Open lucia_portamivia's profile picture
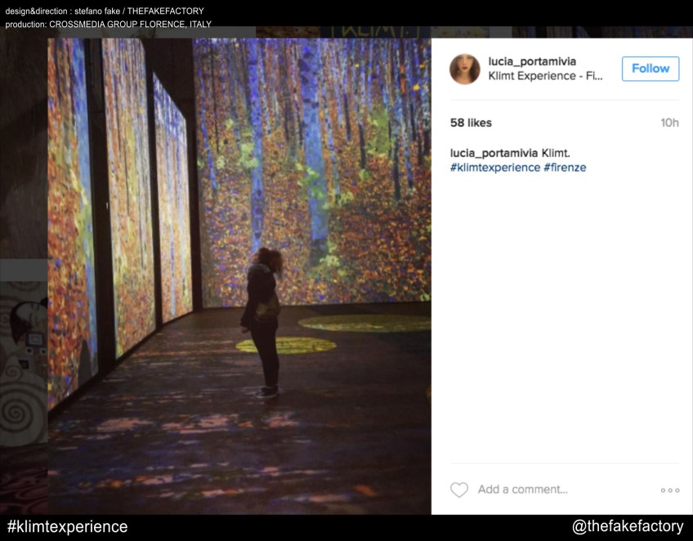Viewport: 693px width, 541px height. pyautogui.click(x=465, y=69)
